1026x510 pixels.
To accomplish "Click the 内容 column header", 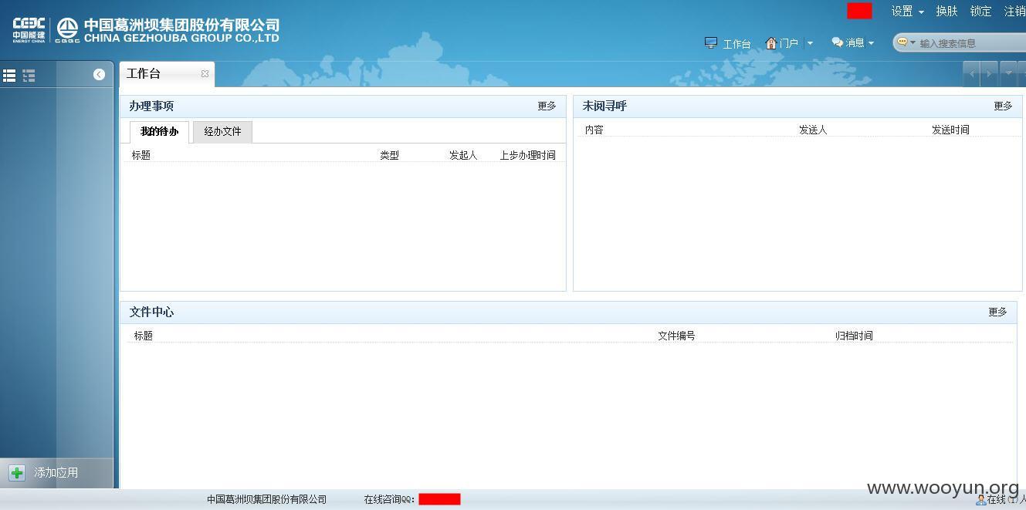I will tap(594, 130).
